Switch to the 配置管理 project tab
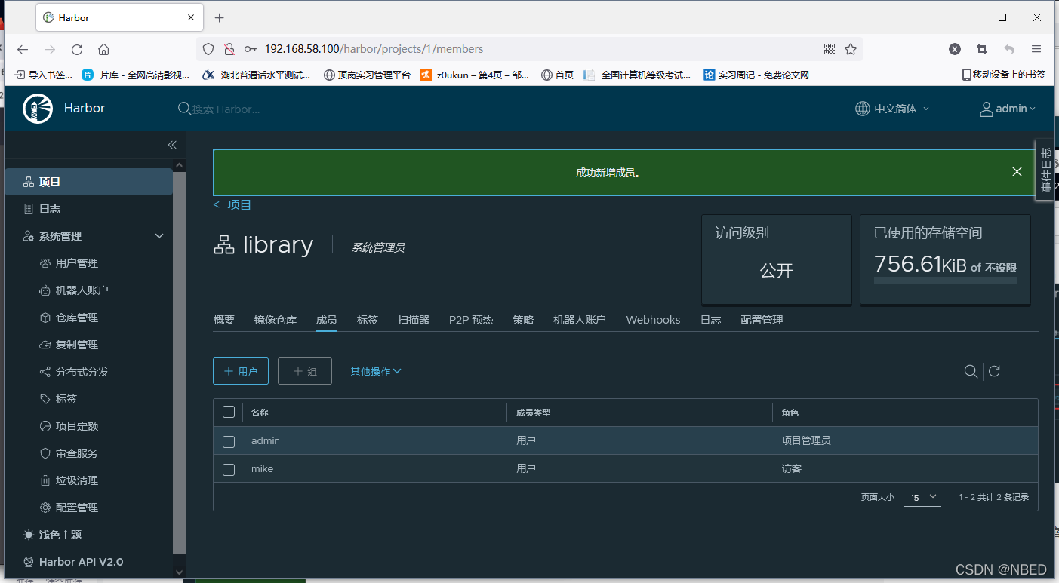 pos(762,320)
